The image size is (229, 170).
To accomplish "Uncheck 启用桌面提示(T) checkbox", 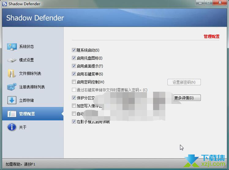I will coord(74,66).
